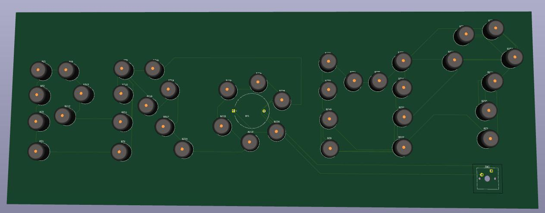Click the BZ17 buzzer component
Image resolution: width=545 pixels, height=213 pixels.
pyautogui.click(x=163, y=126)
